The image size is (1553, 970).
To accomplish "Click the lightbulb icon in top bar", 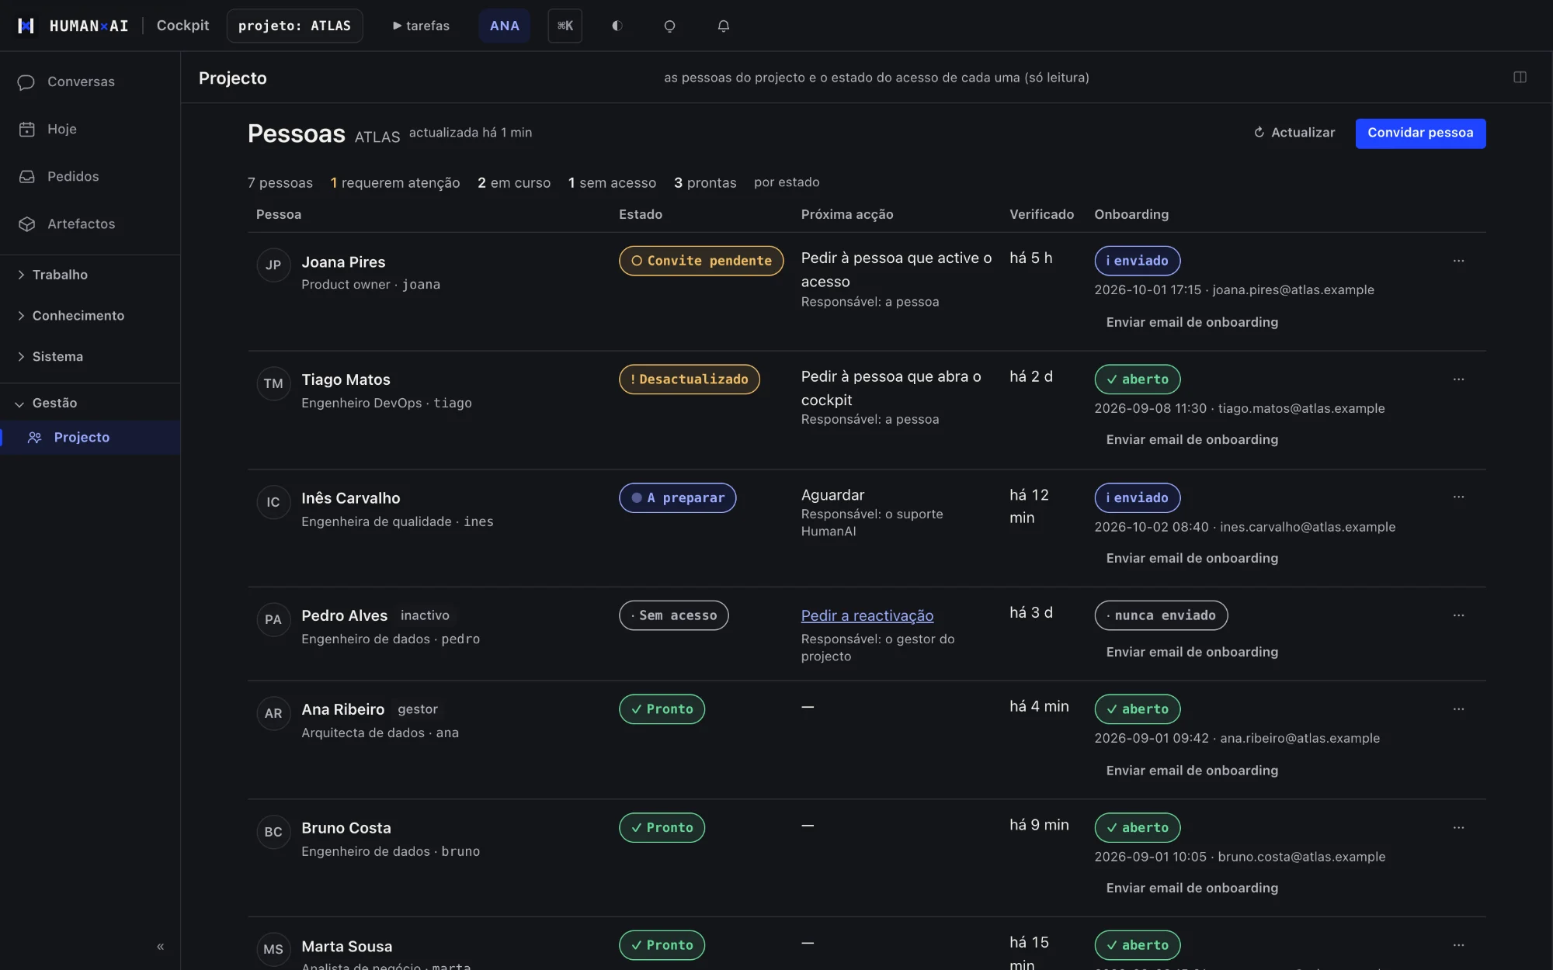I will coord(669,26).
